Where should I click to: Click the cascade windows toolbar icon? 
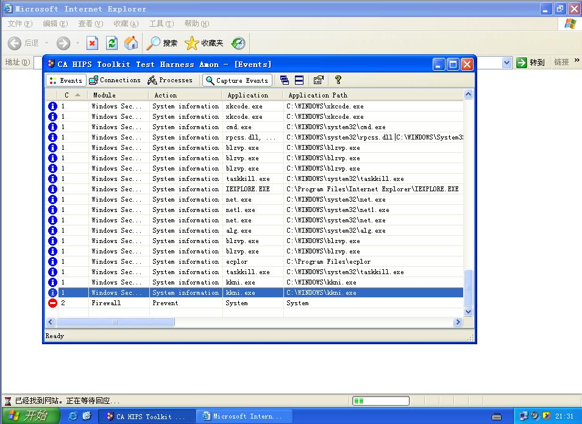285,80
